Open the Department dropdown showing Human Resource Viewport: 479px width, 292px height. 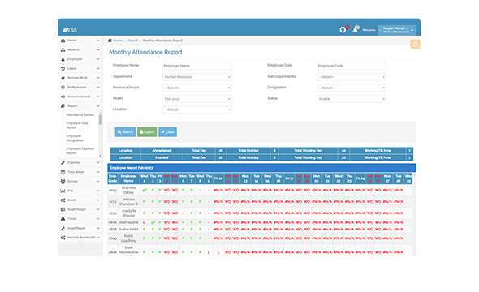(x=196, y=77)
